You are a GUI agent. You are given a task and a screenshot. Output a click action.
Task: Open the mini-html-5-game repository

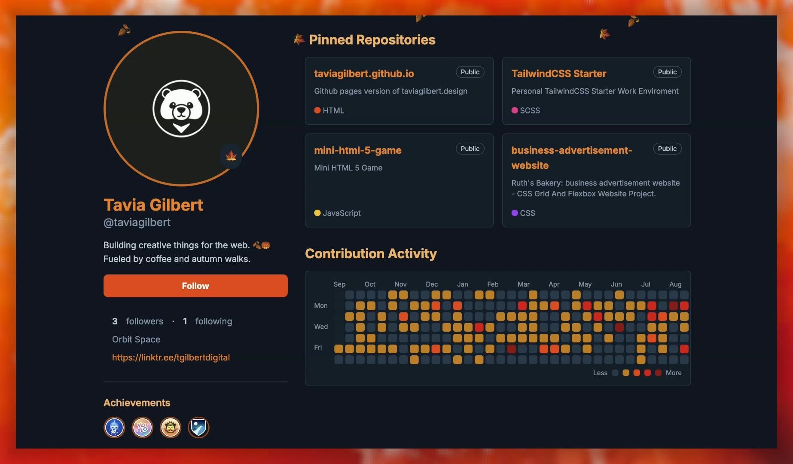pos(357,150)
